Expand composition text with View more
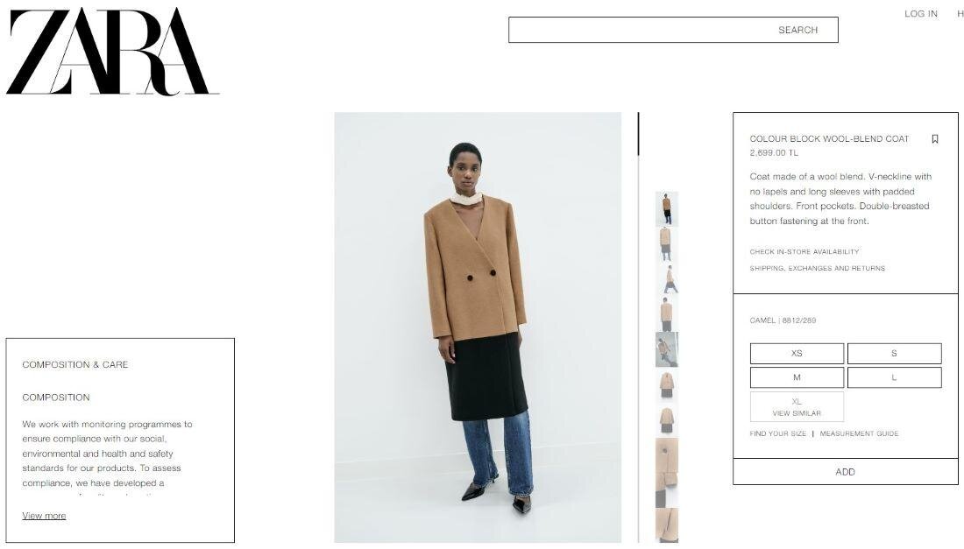Image resolution: width=964 pixels, height=549 pixels. click(x=44, y=516)
